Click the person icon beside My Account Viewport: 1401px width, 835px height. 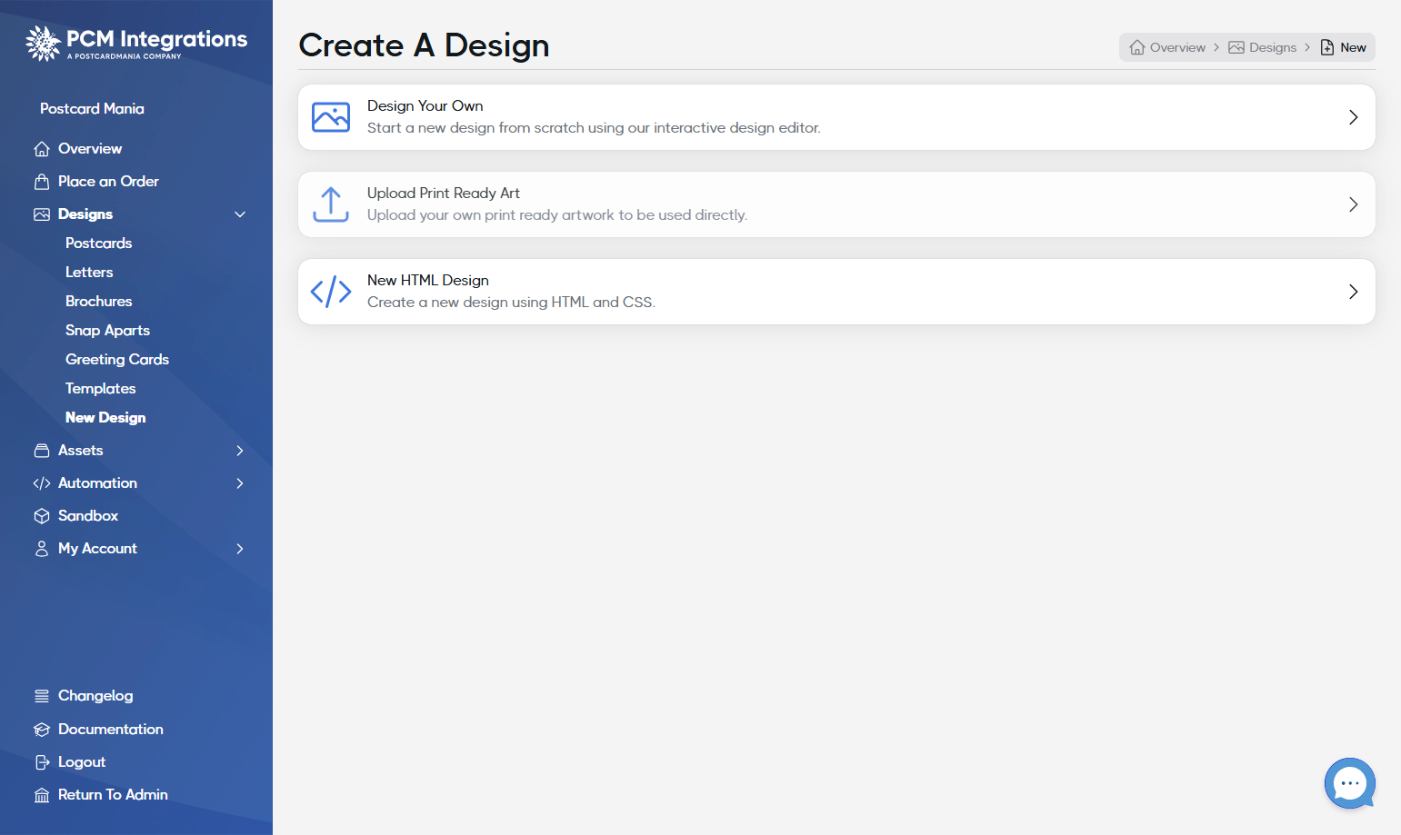pyautogui.click(x=42, y=549)
